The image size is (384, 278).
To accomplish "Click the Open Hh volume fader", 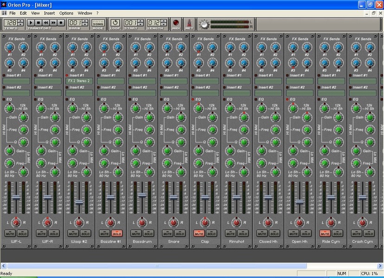I will click(300, 202).
